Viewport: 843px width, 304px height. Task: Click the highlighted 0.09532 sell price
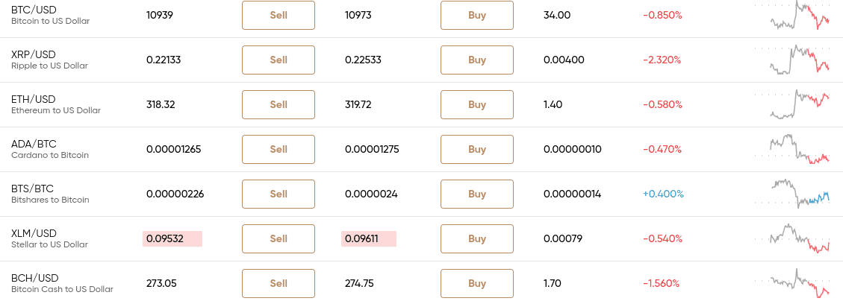click(x=172, y=238)
